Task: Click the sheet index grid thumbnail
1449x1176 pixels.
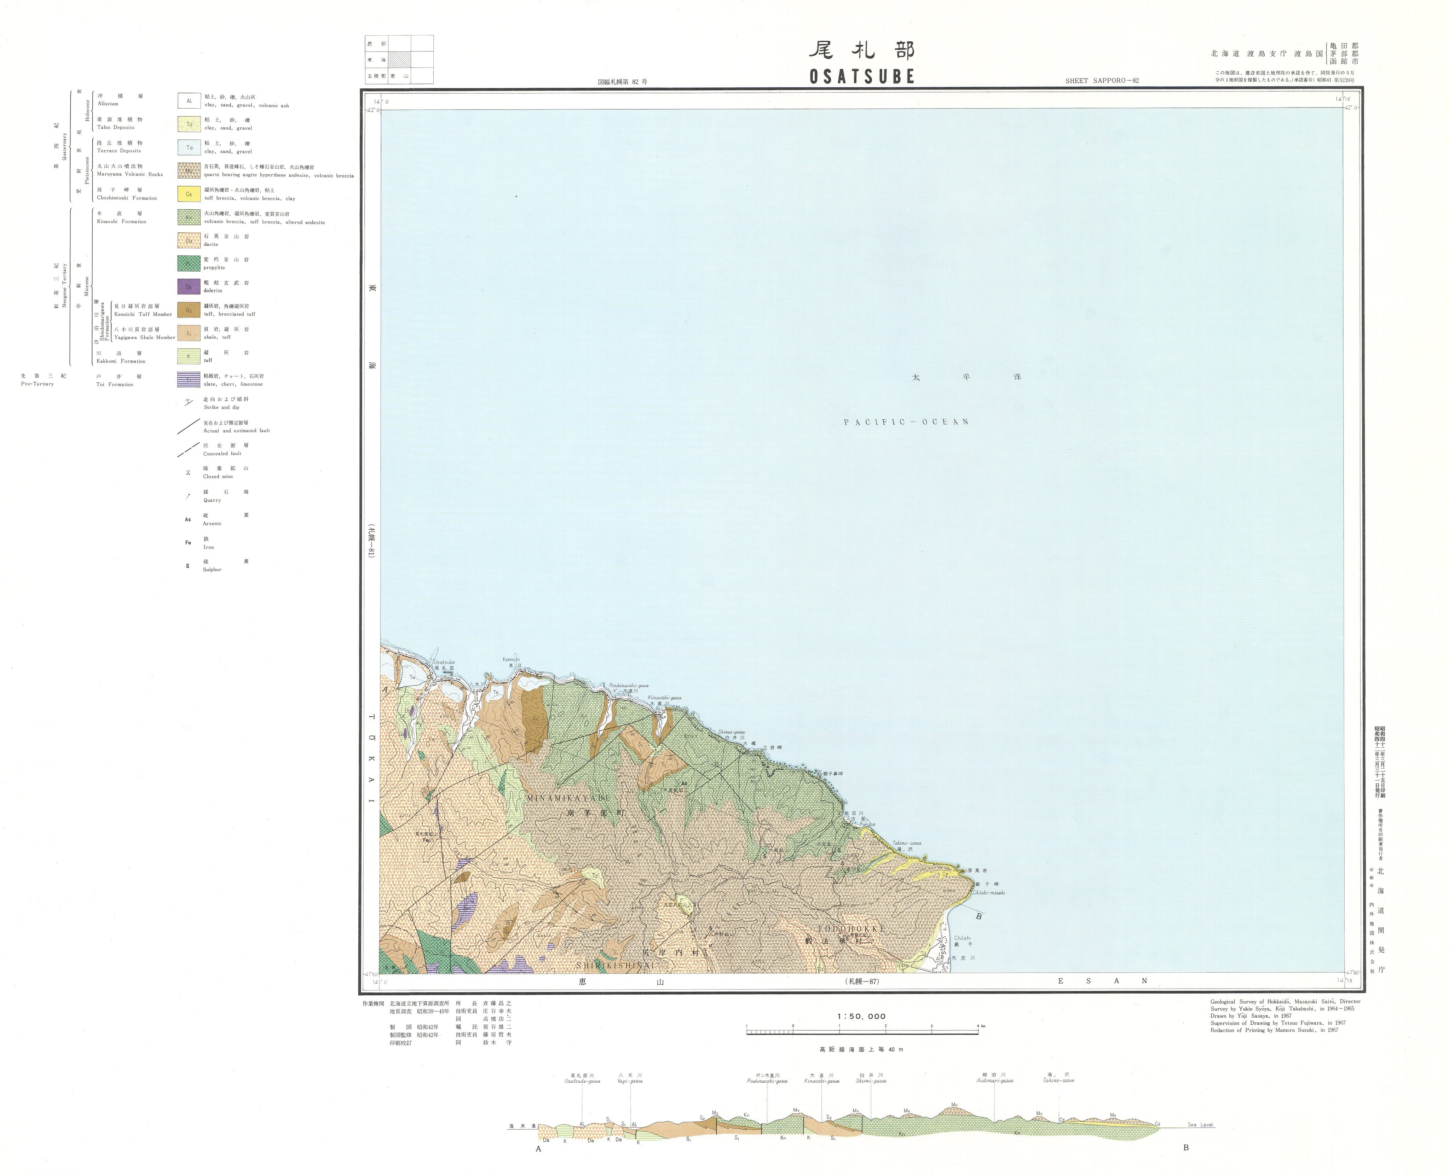Action: (399, 60)
